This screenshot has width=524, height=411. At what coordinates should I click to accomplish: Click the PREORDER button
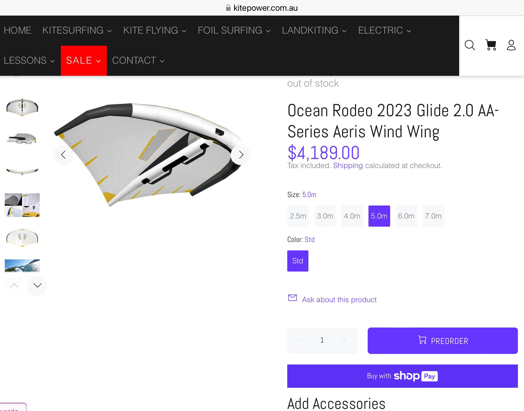(x=443, y=341)
